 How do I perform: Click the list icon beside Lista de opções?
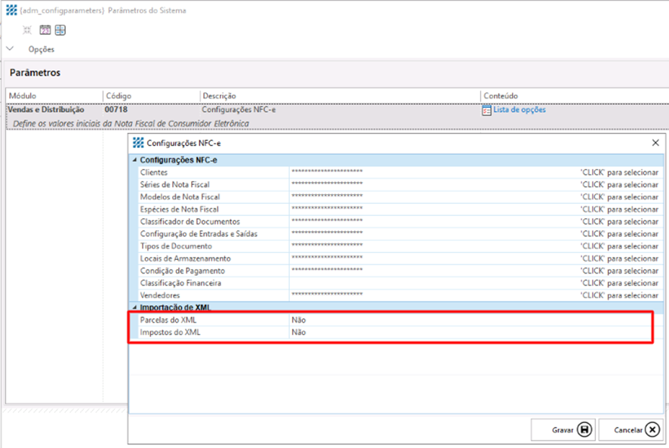click(486, 110)
